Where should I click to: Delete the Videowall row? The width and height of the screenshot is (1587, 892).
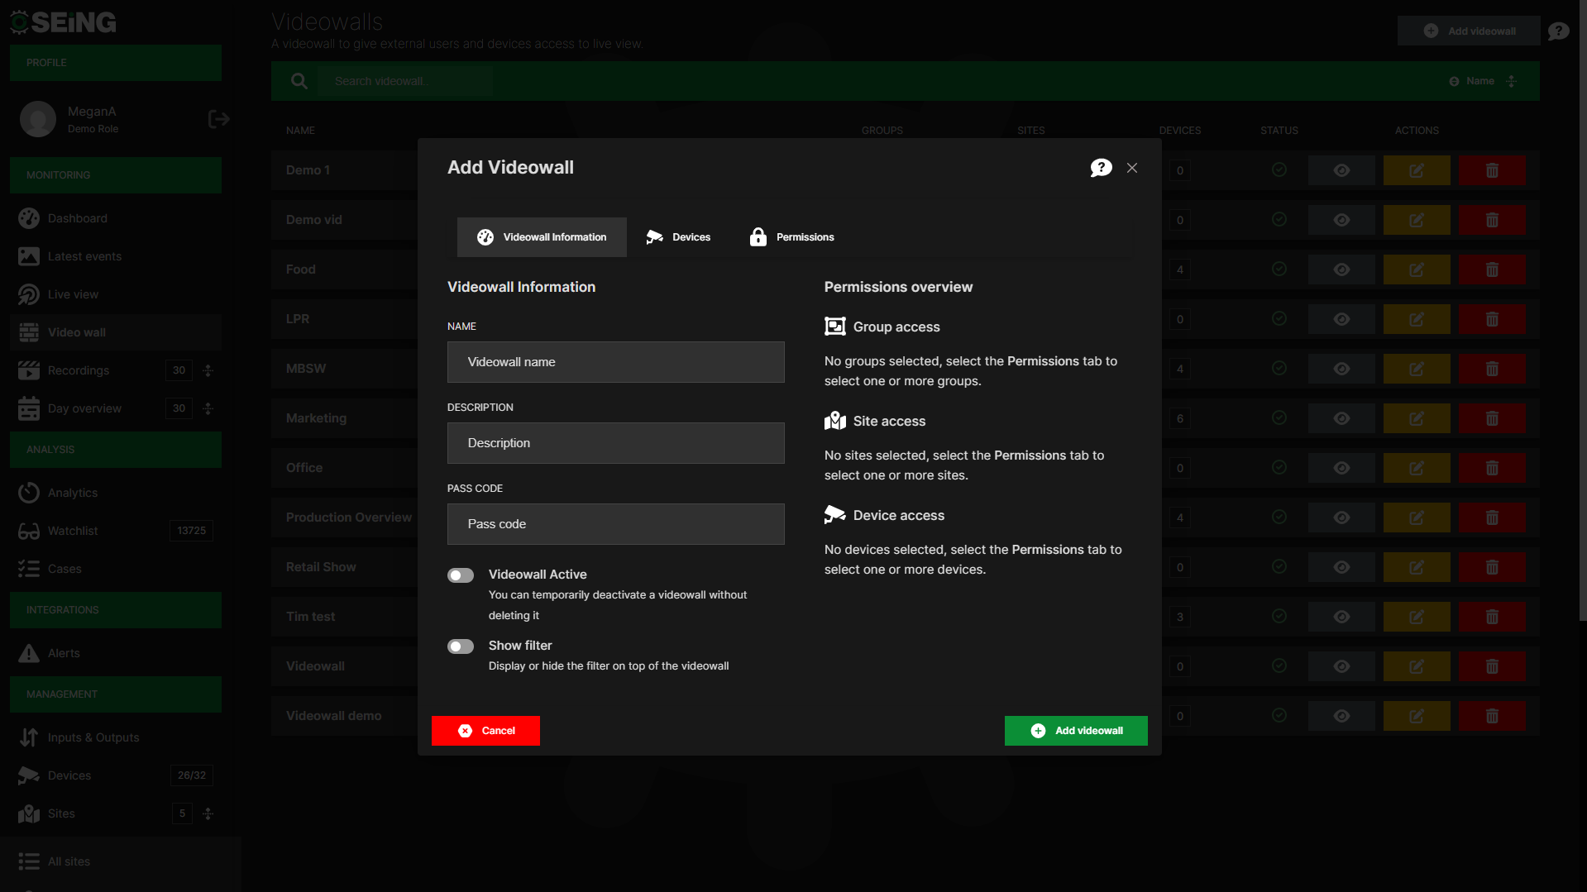click(1492, 666)
